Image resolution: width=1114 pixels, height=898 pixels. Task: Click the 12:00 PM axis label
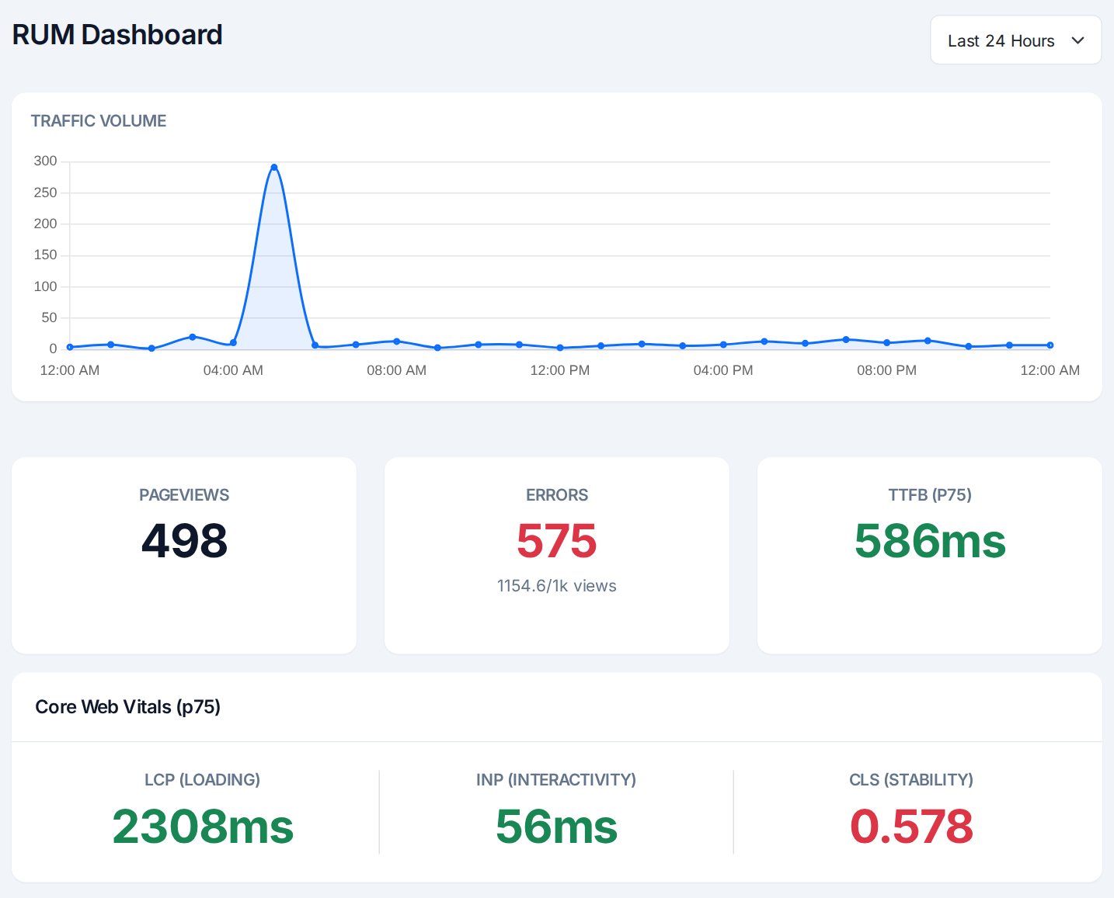click(x=559, y=370)
